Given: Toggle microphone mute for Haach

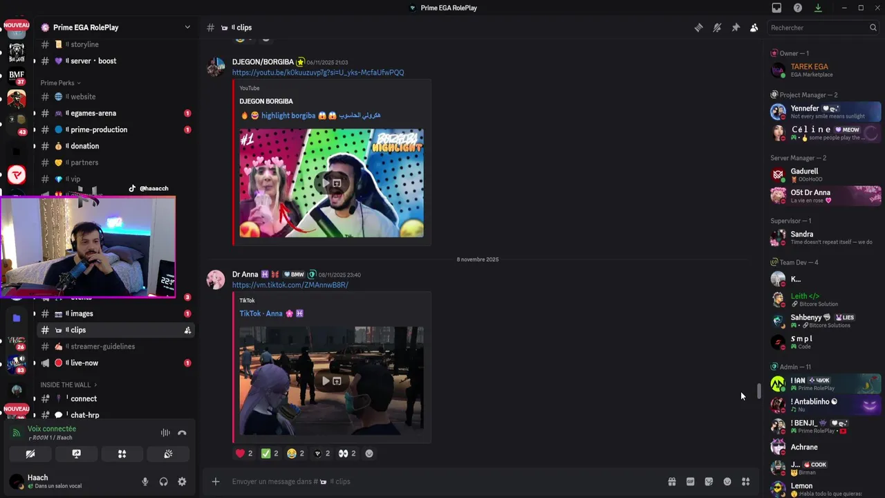Looking at the screenshot, I should (145, 481).
